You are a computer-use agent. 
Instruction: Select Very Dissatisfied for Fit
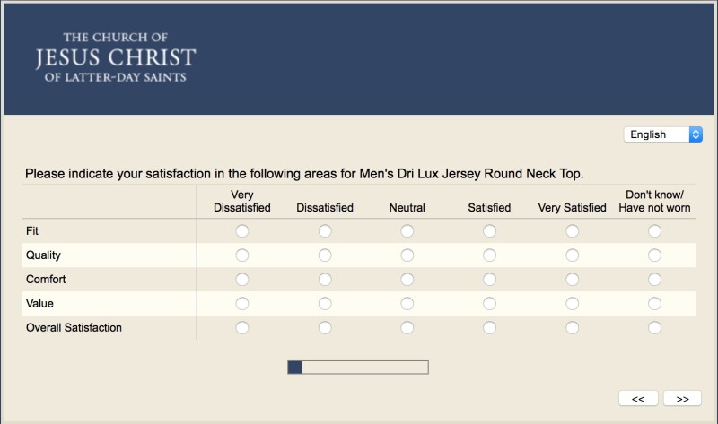click(x=241, y=231)
